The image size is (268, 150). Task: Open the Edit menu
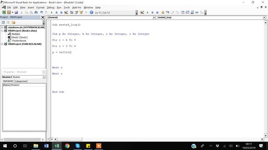[x=15, y=7]
